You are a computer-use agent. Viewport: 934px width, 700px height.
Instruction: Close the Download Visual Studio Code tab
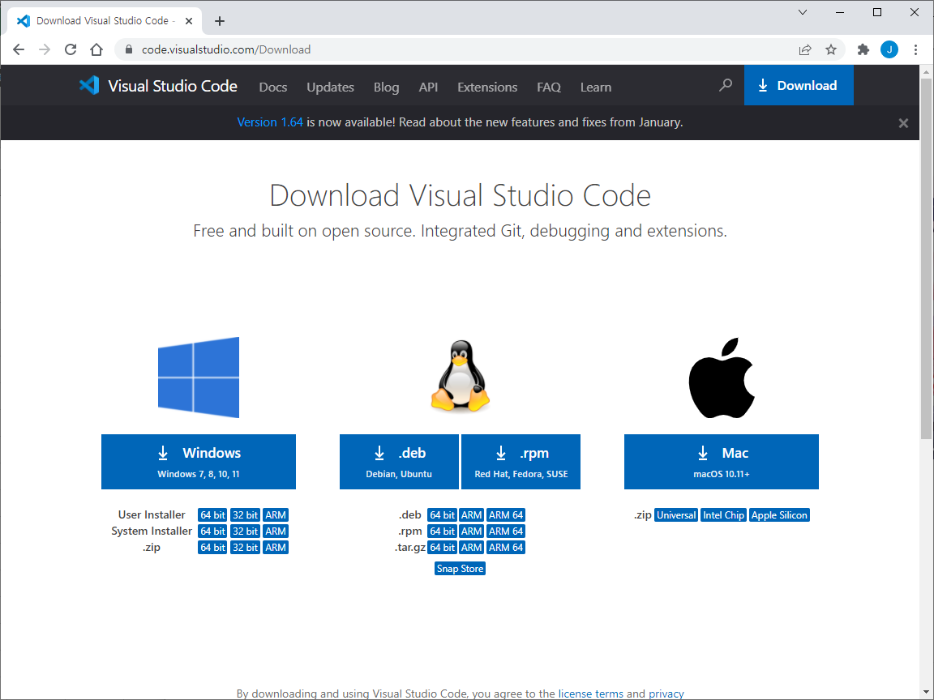click(189, 21)
